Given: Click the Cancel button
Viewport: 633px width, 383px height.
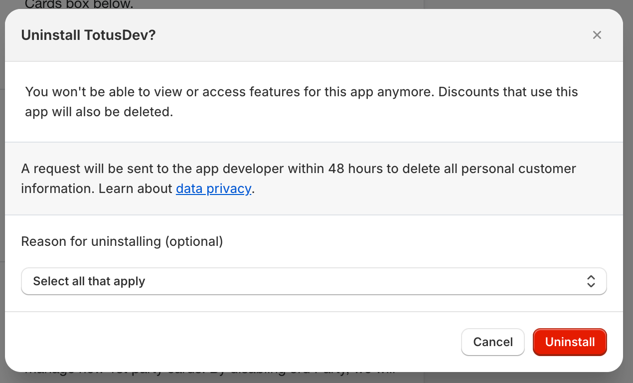Looking at the screenshot, I should pyautogui.click(x=493, y=342).
